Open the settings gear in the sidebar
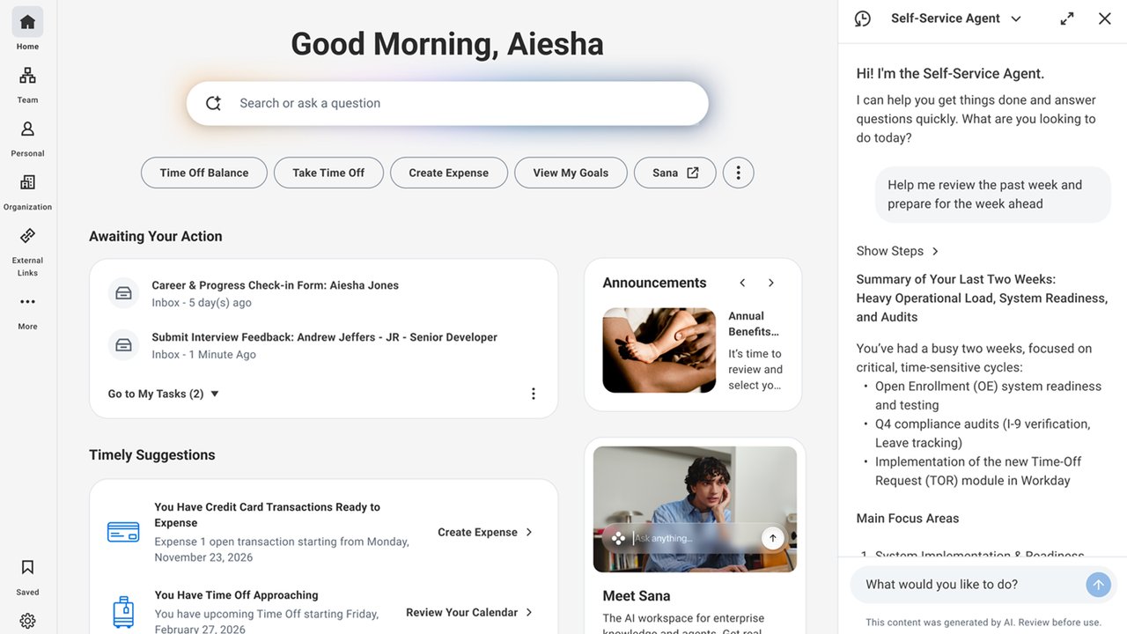The image size is (1127, 634). 27,621
